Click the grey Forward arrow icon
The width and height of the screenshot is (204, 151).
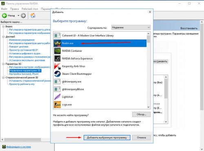(x=23, y=16)
